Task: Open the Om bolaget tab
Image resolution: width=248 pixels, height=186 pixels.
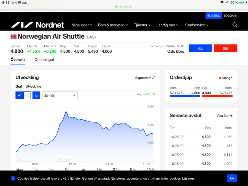Action: (x=44, y=60)
